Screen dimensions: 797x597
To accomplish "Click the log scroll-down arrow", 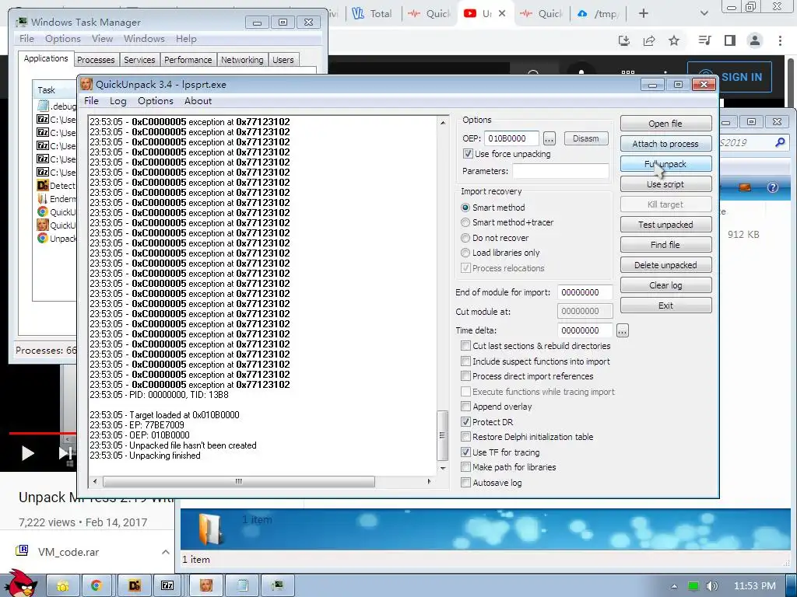I will click(443, 468).
